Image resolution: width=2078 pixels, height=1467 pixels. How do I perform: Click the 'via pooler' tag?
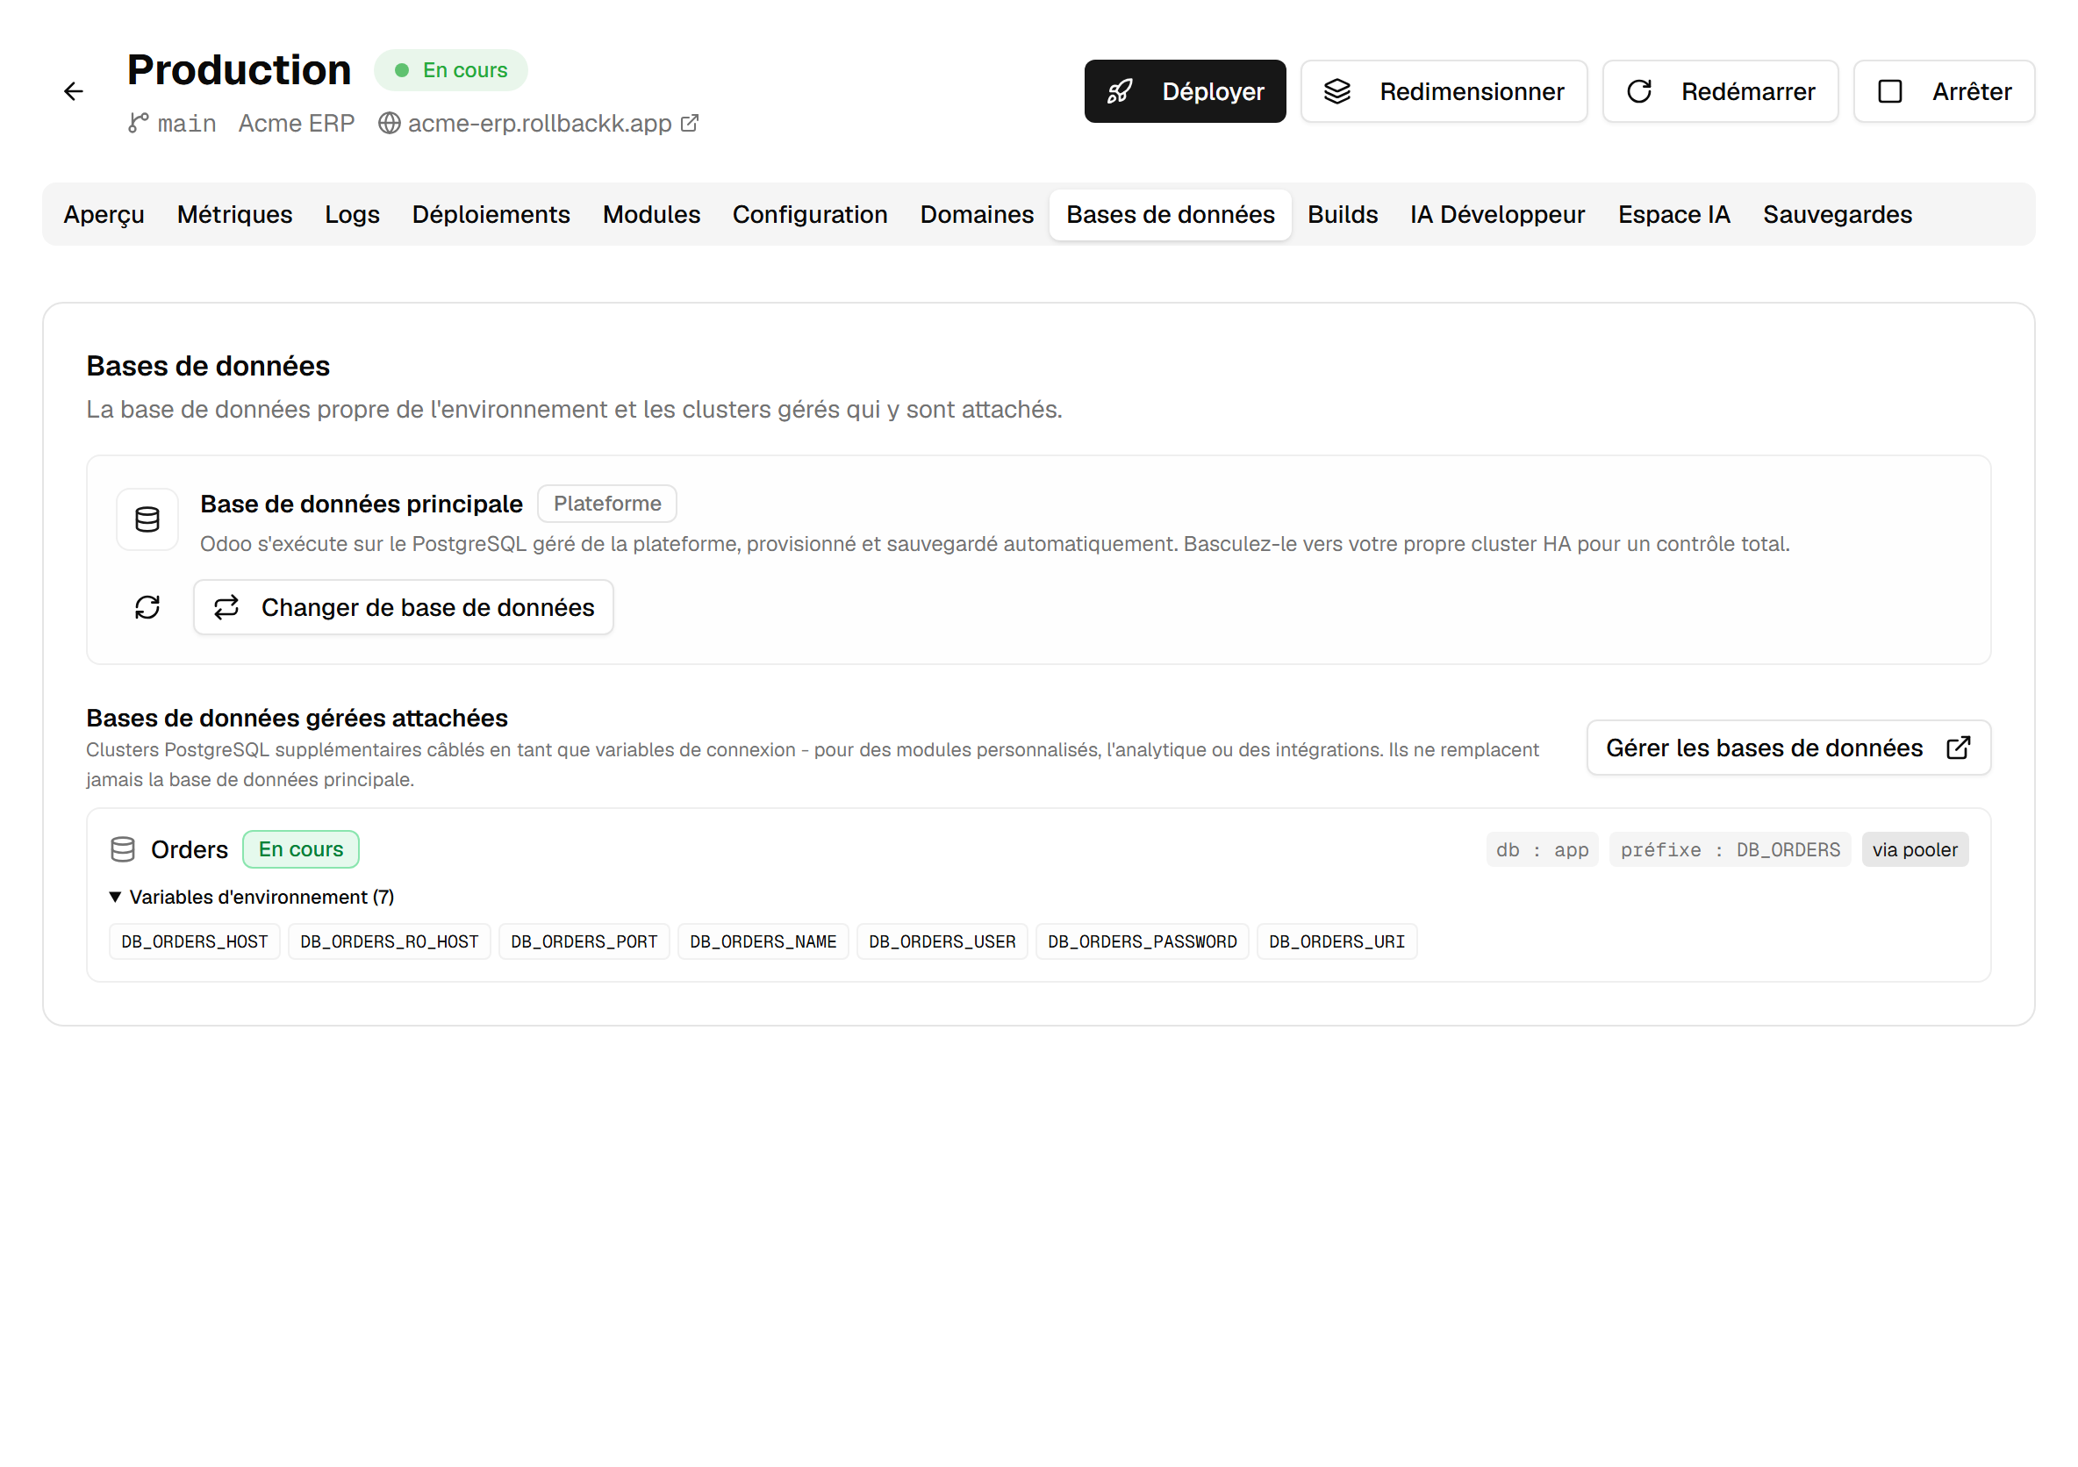1914,850
